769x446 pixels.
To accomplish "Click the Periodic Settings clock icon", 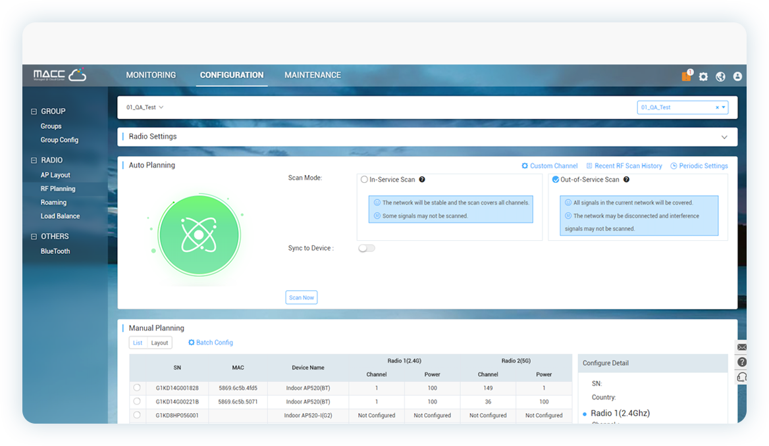I will [674, 166].
